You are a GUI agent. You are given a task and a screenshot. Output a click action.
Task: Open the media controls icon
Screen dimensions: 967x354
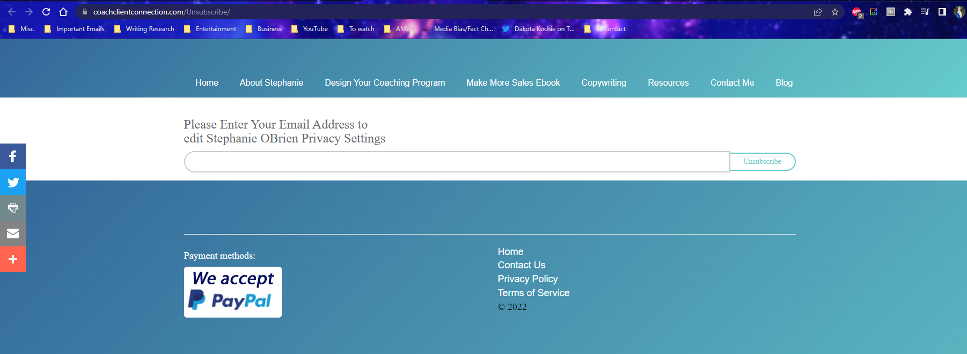(x=925, y=12)
